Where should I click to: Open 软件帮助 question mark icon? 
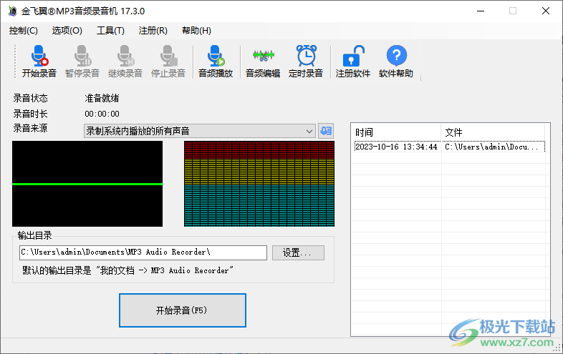click(x=396, y=62)
